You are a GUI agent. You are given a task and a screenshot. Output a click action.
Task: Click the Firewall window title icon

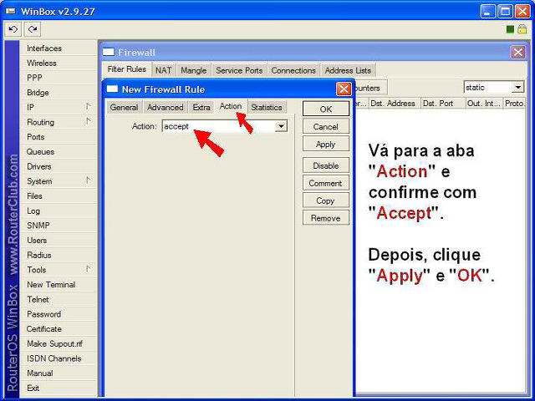pos(109,52)
